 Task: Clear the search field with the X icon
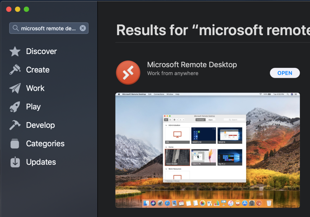[83, 28]
